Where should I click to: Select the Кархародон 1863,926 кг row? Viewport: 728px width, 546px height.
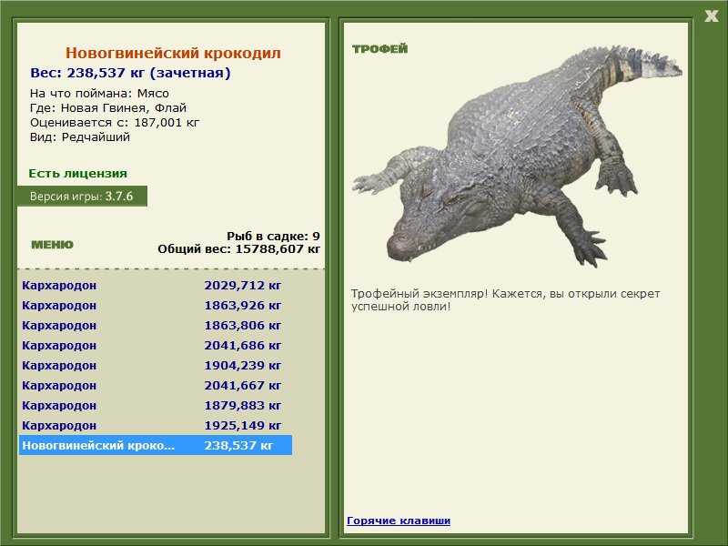[156, 306]
